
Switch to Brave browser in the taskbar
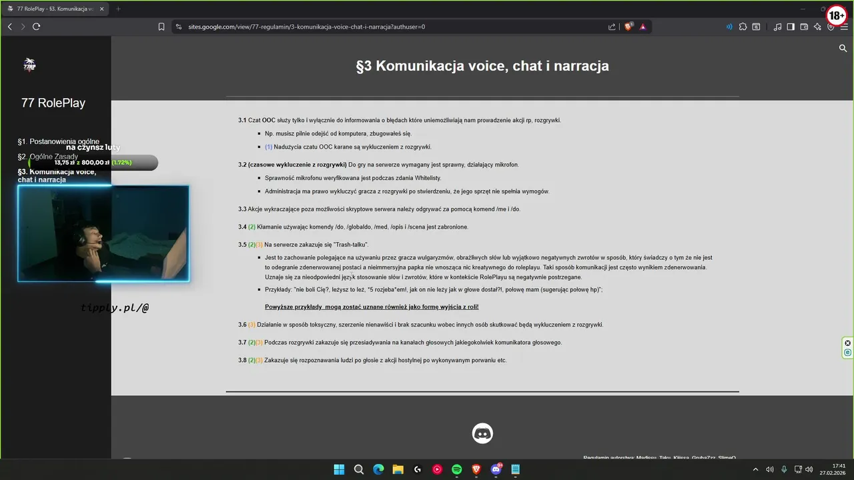tap(476, 469)
